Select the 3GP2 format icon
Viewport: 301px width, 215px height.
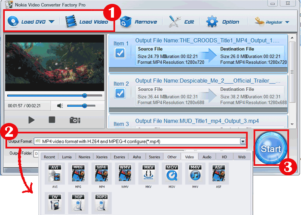click(x=101, y=203)
